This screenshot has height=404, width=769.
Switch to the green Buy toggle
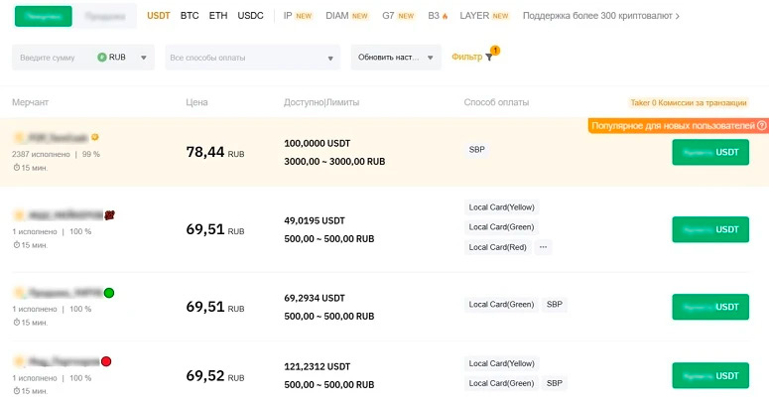(44, 17)
